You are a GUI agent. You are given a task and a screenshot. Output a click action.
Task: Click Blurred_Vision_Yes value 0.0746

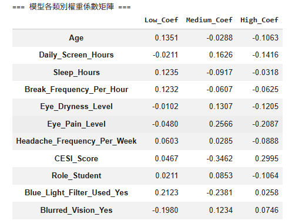(x=267, y=210)
